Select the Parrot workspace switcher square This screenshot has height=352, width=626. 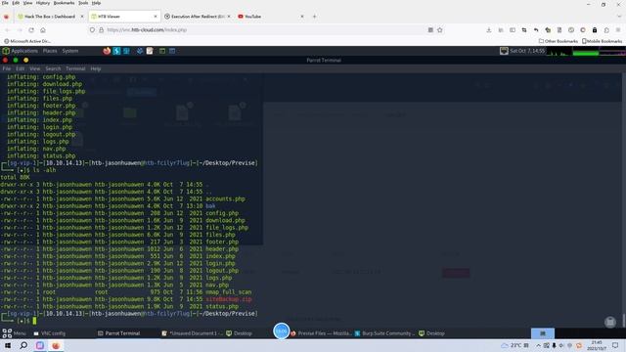point(543,333)
